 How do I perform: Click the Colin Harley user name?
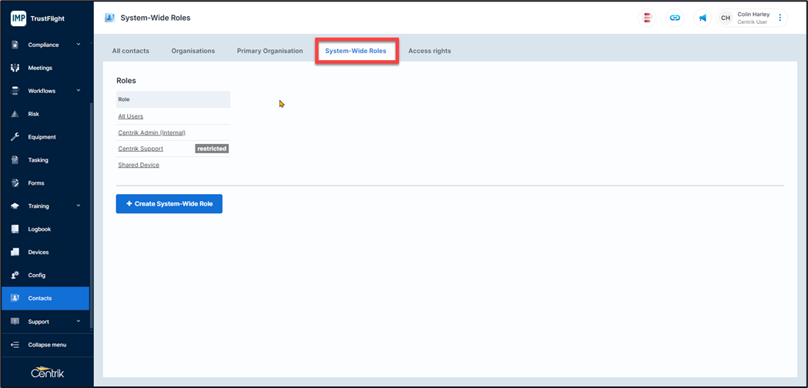point(753,15)
